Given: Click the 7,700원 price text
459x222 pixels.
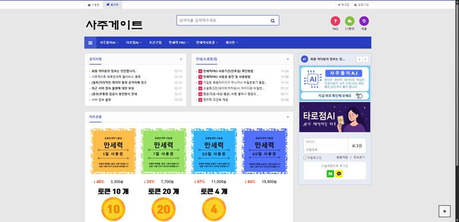Looking at the screenshot, I should (x=168, y=182).
